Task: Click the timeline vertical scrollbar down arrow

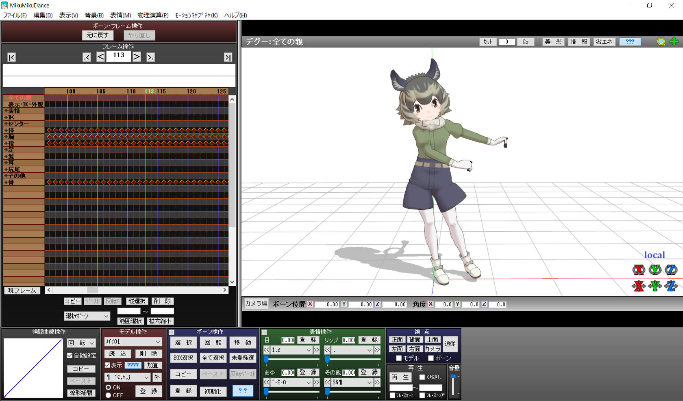Action: 232,282
